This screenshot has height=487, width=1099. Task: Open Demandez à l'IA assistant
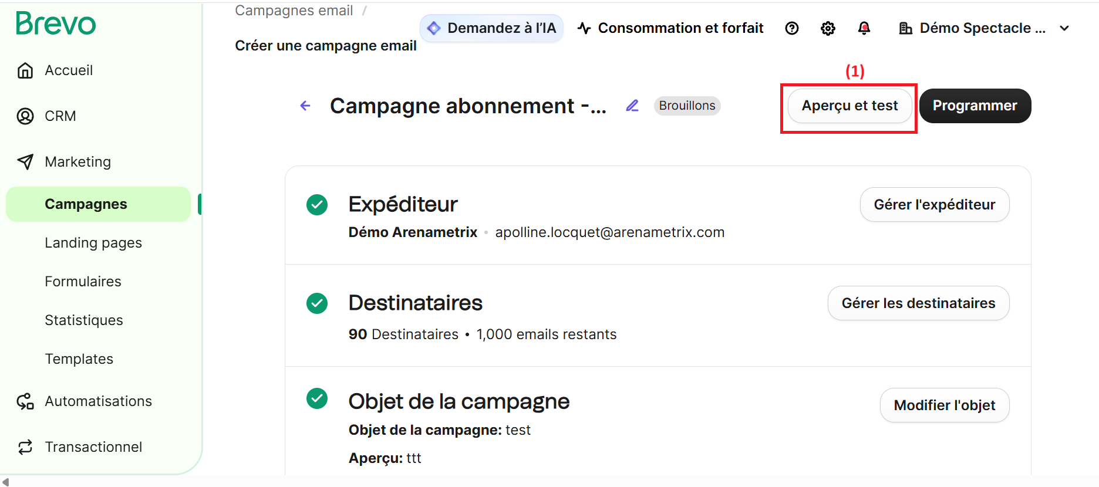492,28
